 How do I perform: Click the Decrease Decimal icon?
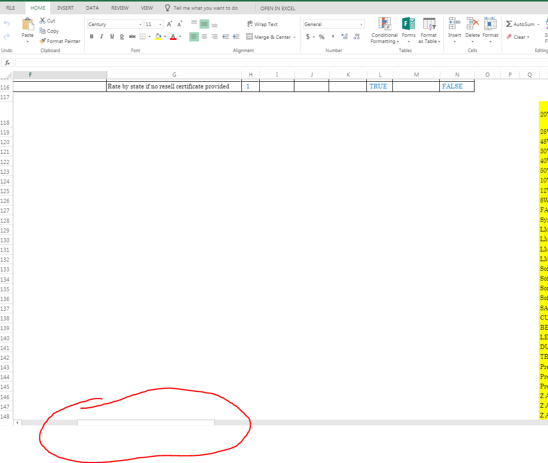pos(357,36)
